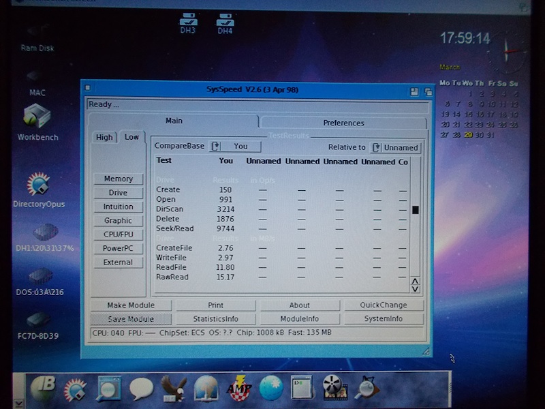This screenshot has height=409, width=545.
Task: Open the speech bubble chat dock icon
Action: pyautogui.click(x=141, y=389)
